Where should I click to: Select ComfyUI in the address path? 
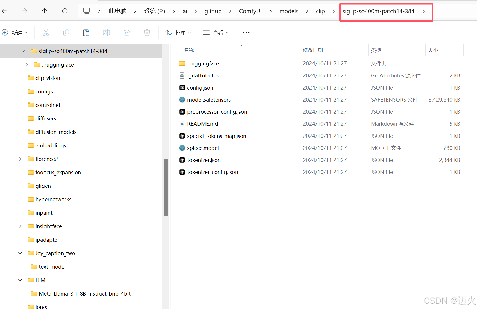click(250, 11)
